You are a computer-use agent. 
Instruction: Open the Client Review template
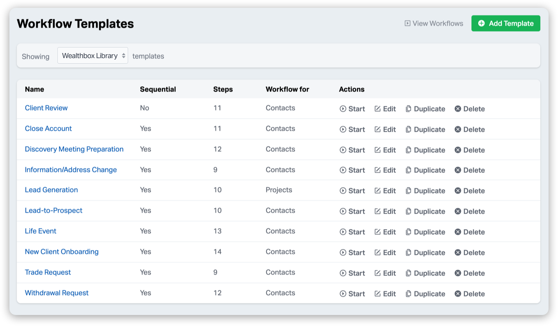[x=46, y=108]
